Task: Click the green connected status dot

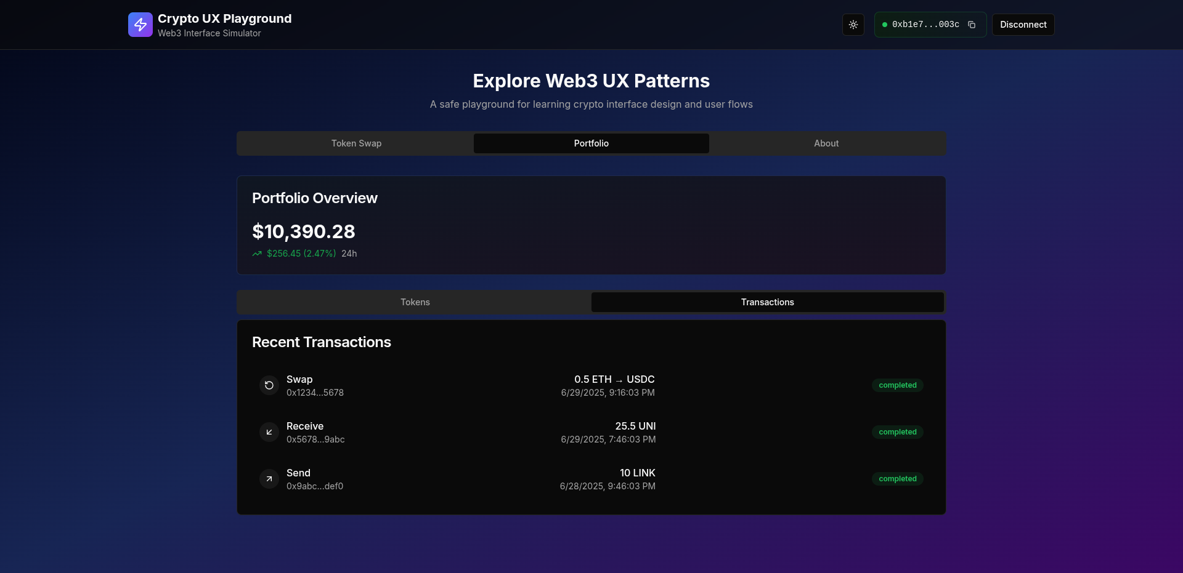Action: [885, 25]
